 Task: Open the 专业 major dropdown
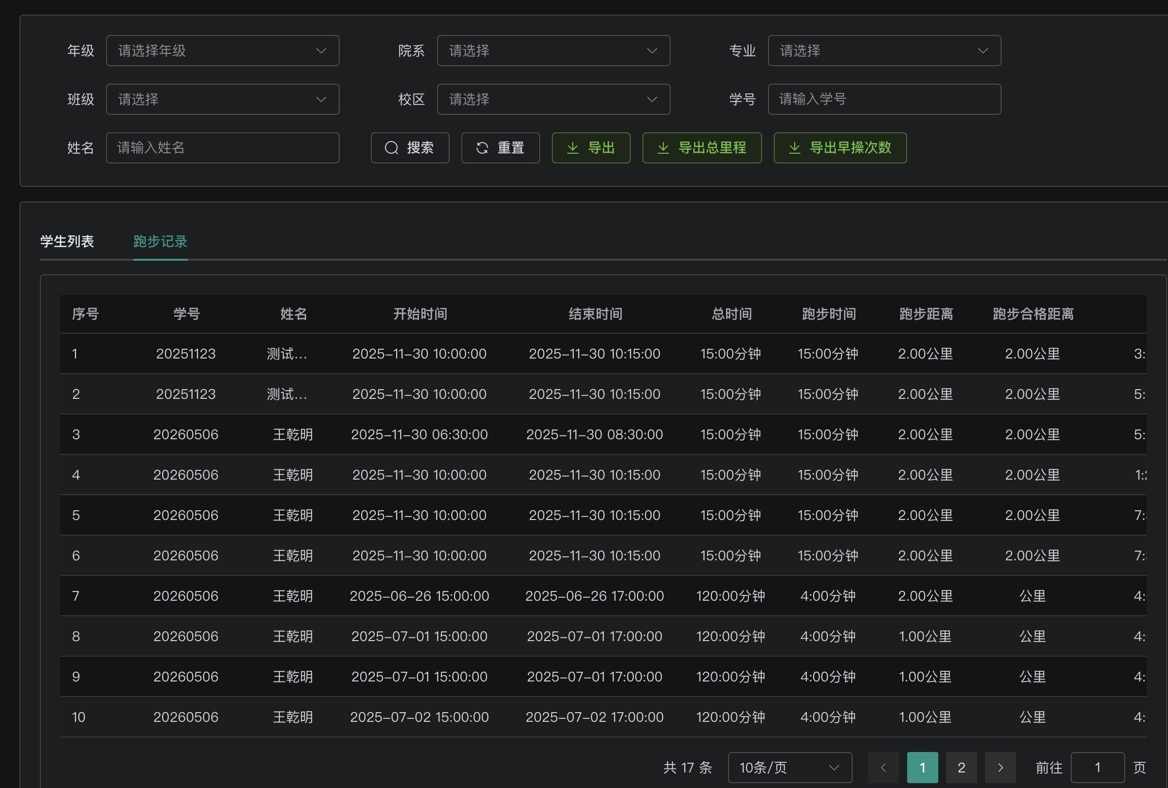coord(884,50)
